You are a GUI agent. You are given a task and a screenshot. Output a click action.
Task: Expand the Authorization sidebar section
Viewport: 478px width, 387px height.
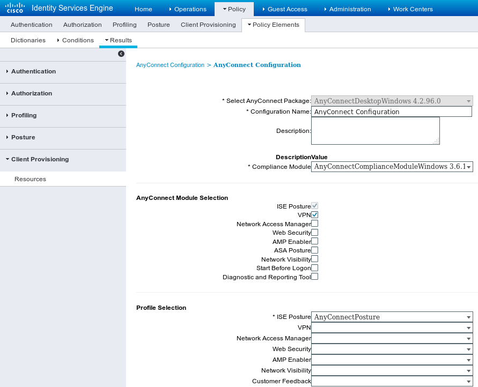point(63,93)
